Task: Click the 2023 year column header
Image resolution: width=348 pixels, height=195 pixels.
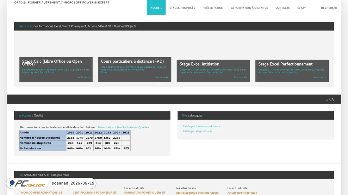Action: [x=107, y=132]
